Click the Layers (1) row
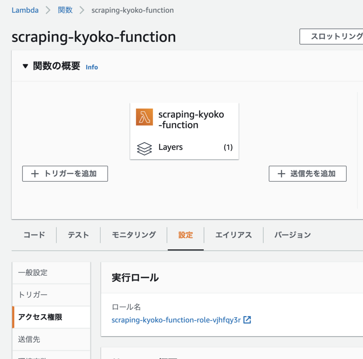Viewport: 363px width, 359px height. 184,148
